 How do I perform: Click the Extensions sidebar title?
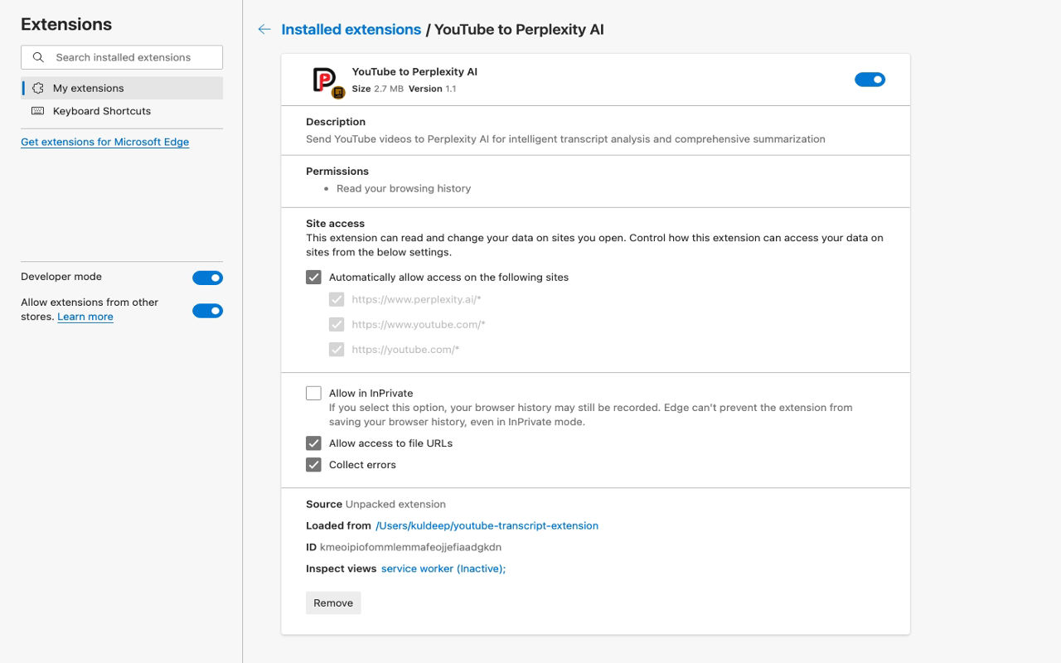(x=66, y=25)
